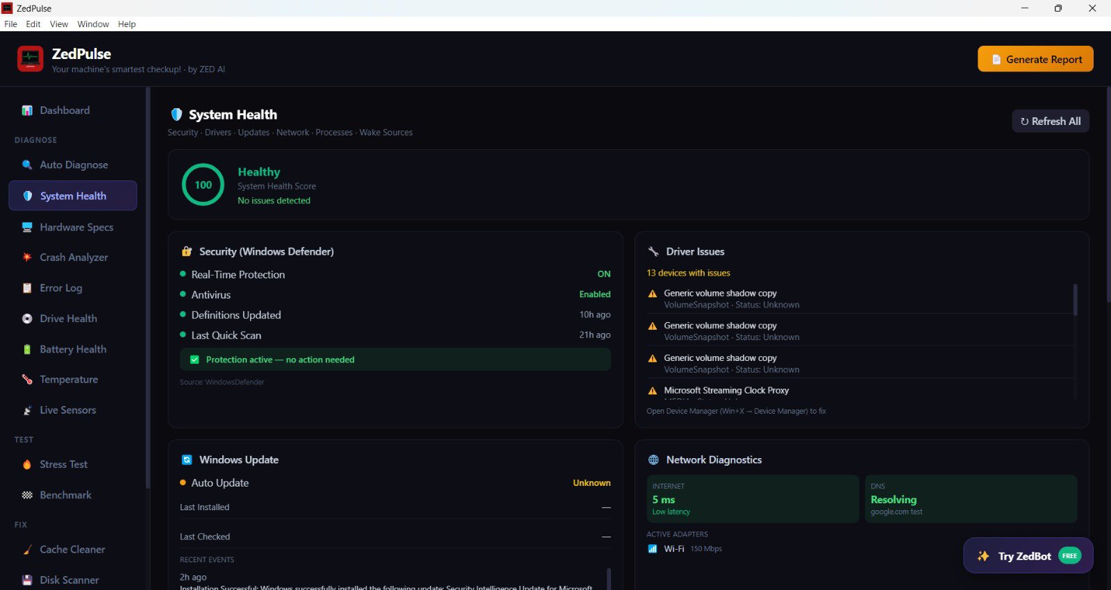The image size is (1111, 590).
Task: Click the "Open Device Manager" hint text
Action: pyautogui.click(x=736, y=411)
